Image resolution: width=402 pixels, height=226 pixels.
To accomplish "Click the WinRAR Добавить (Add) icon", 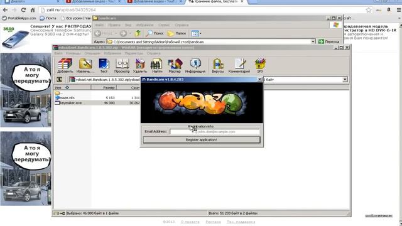I will tap(65, 65).
